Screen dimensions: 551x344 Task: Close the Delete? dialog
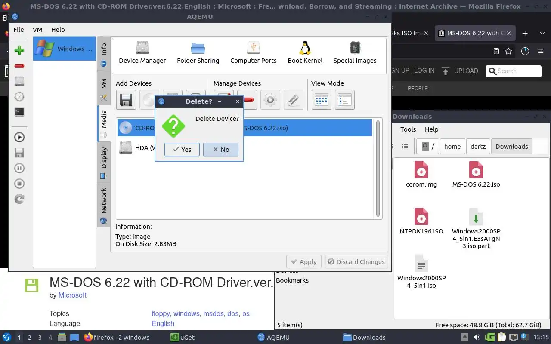[237, 101]
